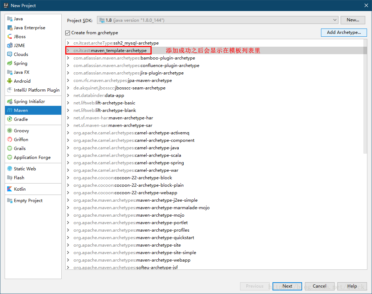Viewport: 372px width, 294px height.
Task: Close the New Project dialog
Action: 366,5
